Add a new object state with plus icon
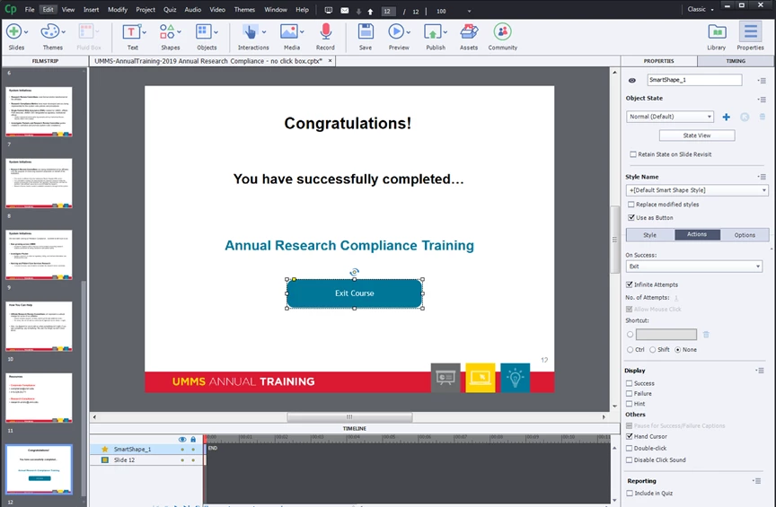Image resolution: width=776 pixels, height=507 pixels. click(726, 117)
